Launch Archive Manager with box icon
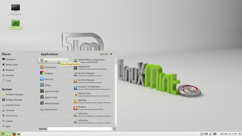This screenshot has width=242, height=136. [x=93, y=81]
